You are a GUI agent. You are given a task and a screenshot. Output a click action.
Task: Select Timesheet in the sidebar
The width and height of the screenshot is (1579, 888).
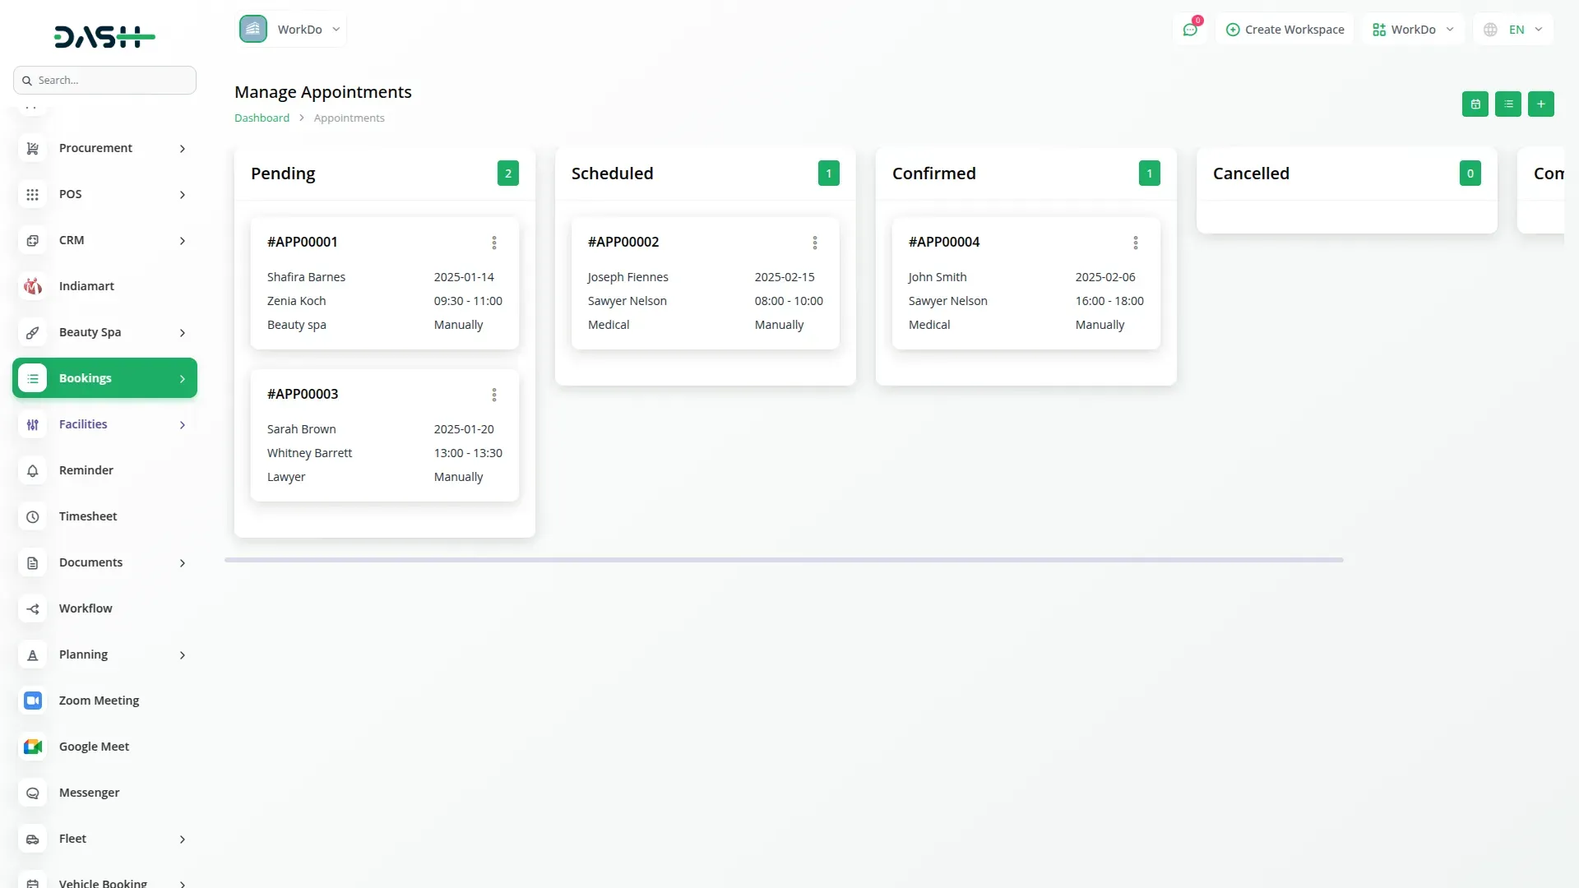tap(88, 516)
